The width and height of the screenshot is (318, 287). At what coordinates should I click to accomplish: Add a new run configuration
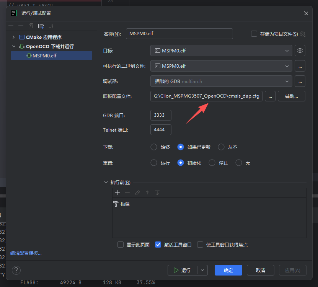coord(11,26)
